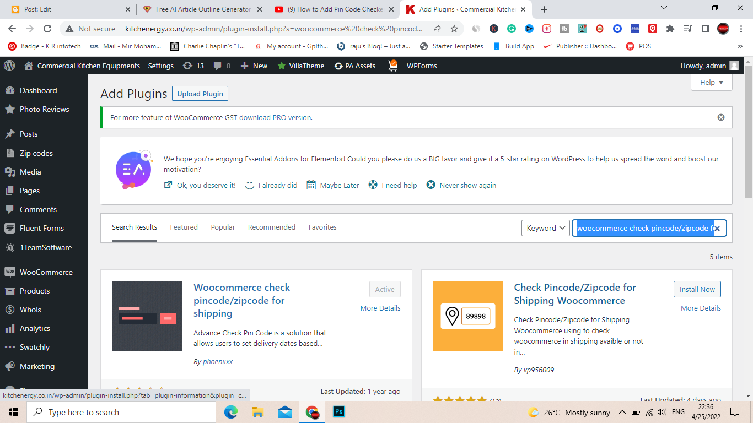
Task: Open WPForms in admin bar
Action: click(x=422, y=66)
